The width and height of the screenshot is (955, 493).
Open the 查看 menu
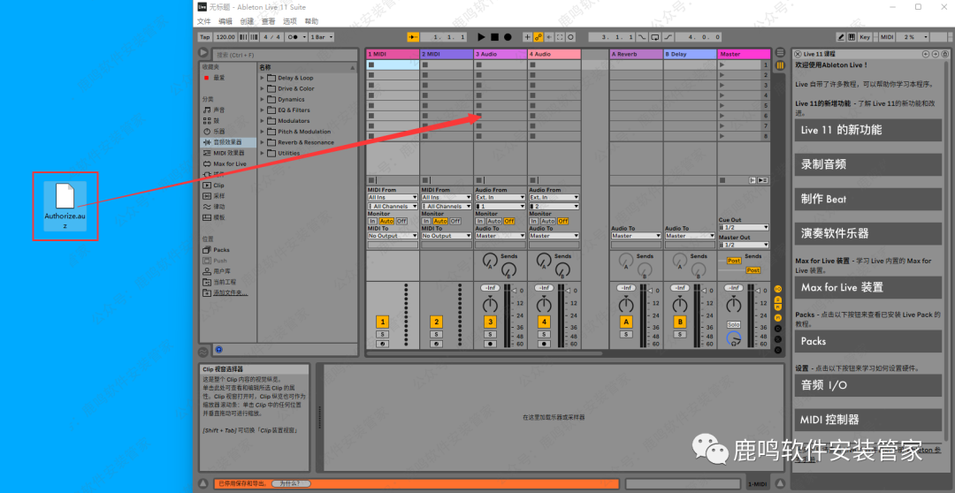click(x=268, y=21)
